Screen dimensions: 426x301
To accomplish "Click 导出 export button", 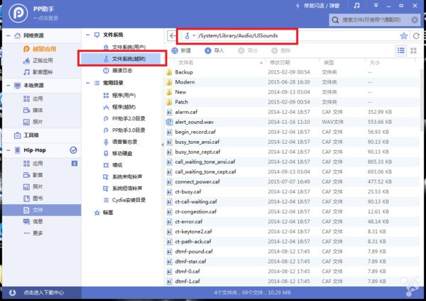I will tap(248, 50).
